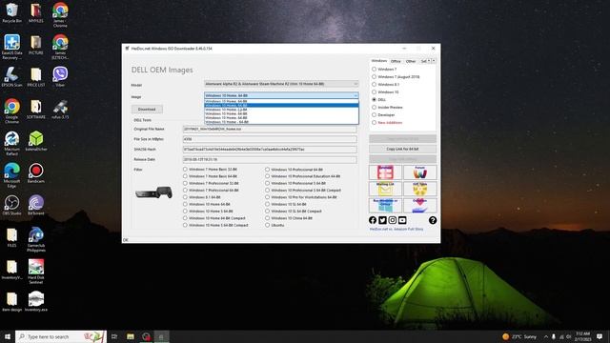Select the BitTorrent desktop icon

36,205
